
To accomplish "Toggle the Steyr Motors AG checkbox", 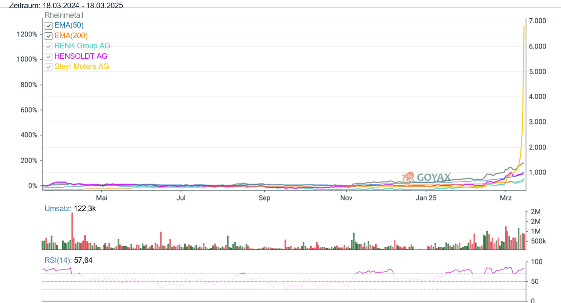I will point(49,67).
